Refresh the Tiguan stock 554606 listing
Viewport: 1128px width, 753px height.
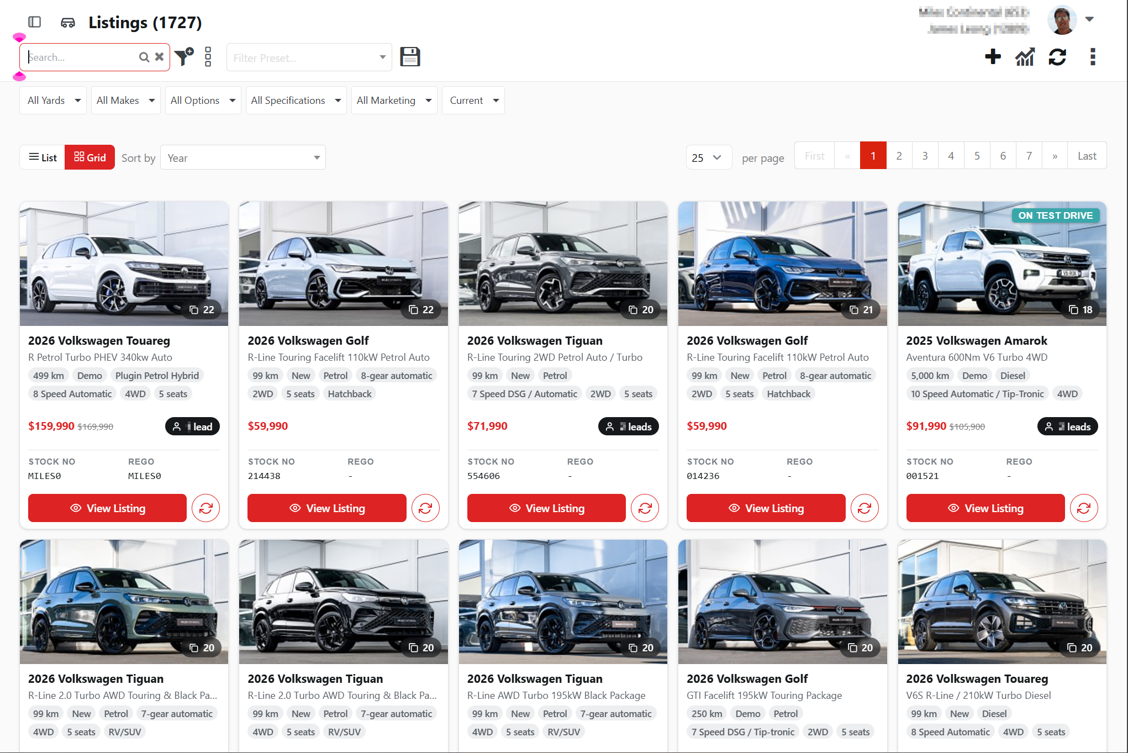point(645,508)
